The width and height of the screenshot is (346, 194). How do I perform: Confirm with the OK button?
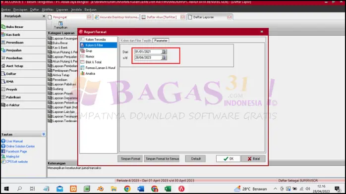228,158
